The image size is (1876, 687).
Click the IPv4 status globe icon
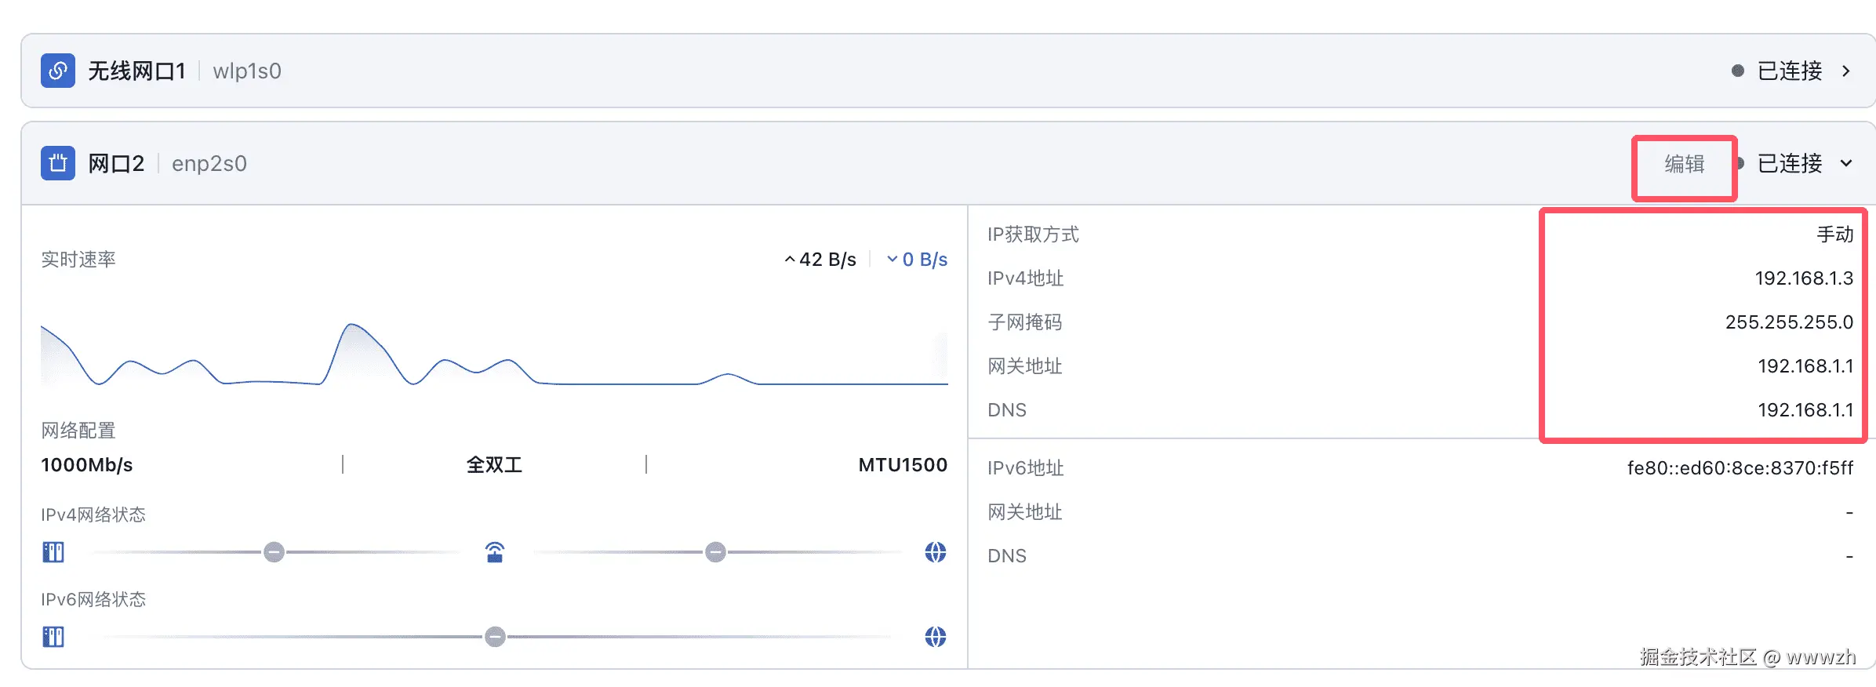tap(935, 552)
